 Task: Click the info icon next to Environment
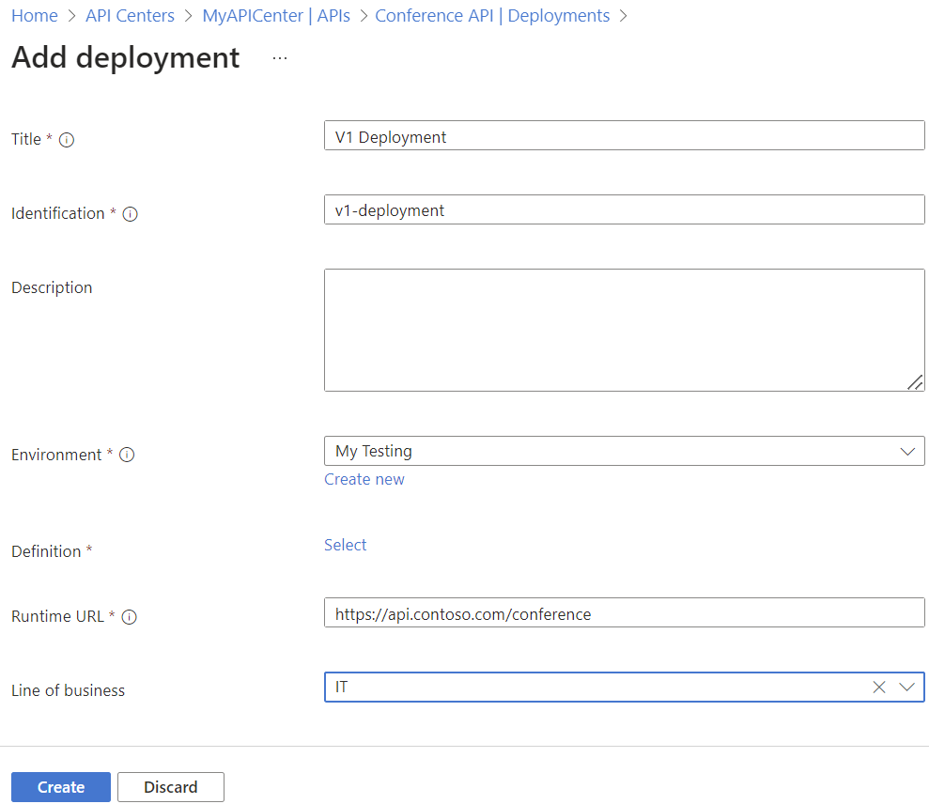point(127,455)
